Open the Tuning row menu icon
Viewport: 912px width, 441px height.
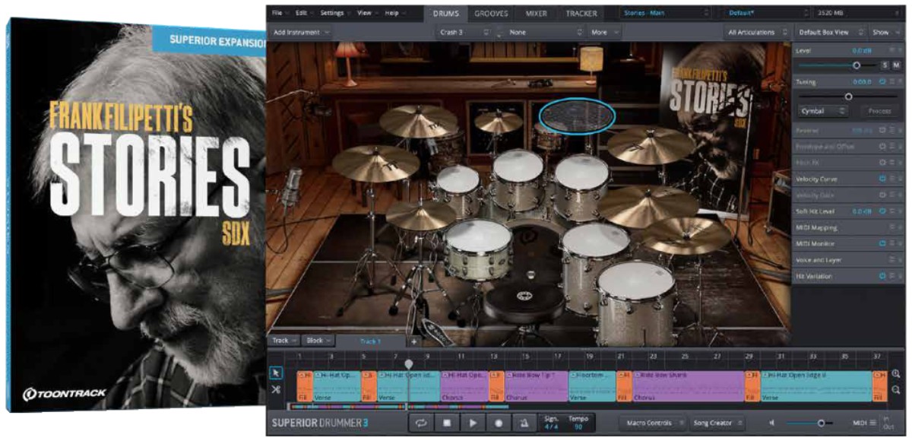[891, 81]
